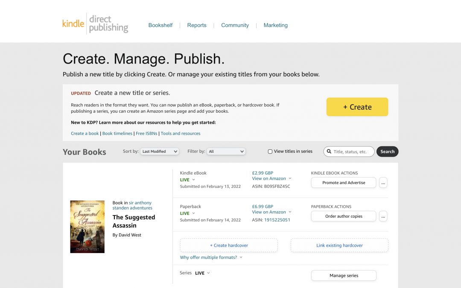The height and width of the screenshot is (288, 461).
Task: Focus the Title, status, etc. search field
Action: coord(349,151)
